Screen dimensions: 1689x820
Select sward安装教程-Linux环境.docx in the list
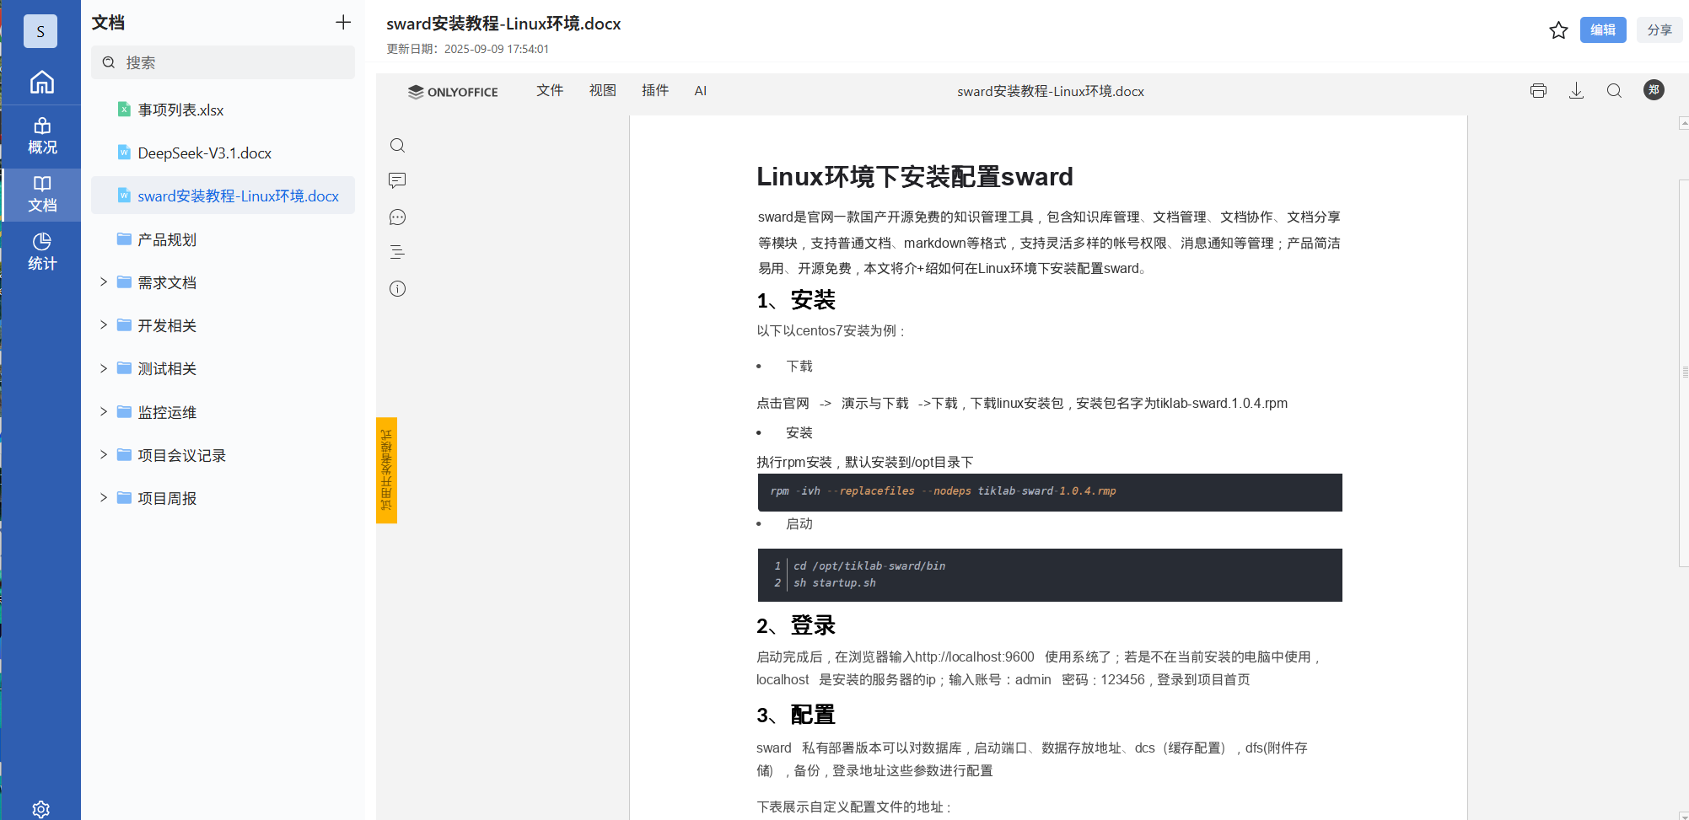[x=223, y=196]
